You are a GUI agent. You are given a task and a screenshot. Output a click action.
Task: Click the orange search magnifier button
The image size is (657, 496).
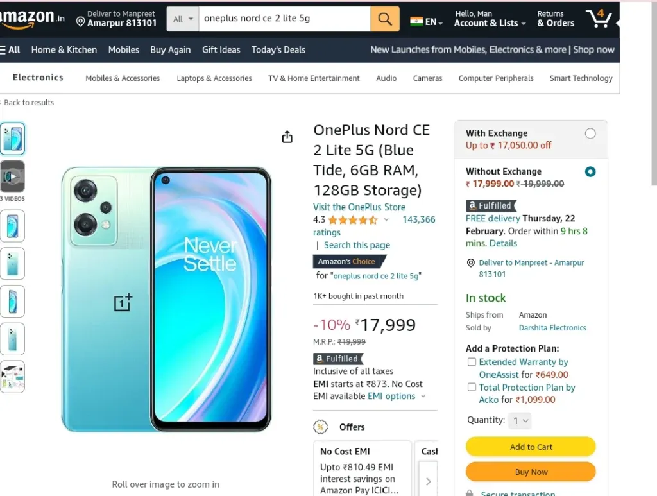tap(385, 19)
